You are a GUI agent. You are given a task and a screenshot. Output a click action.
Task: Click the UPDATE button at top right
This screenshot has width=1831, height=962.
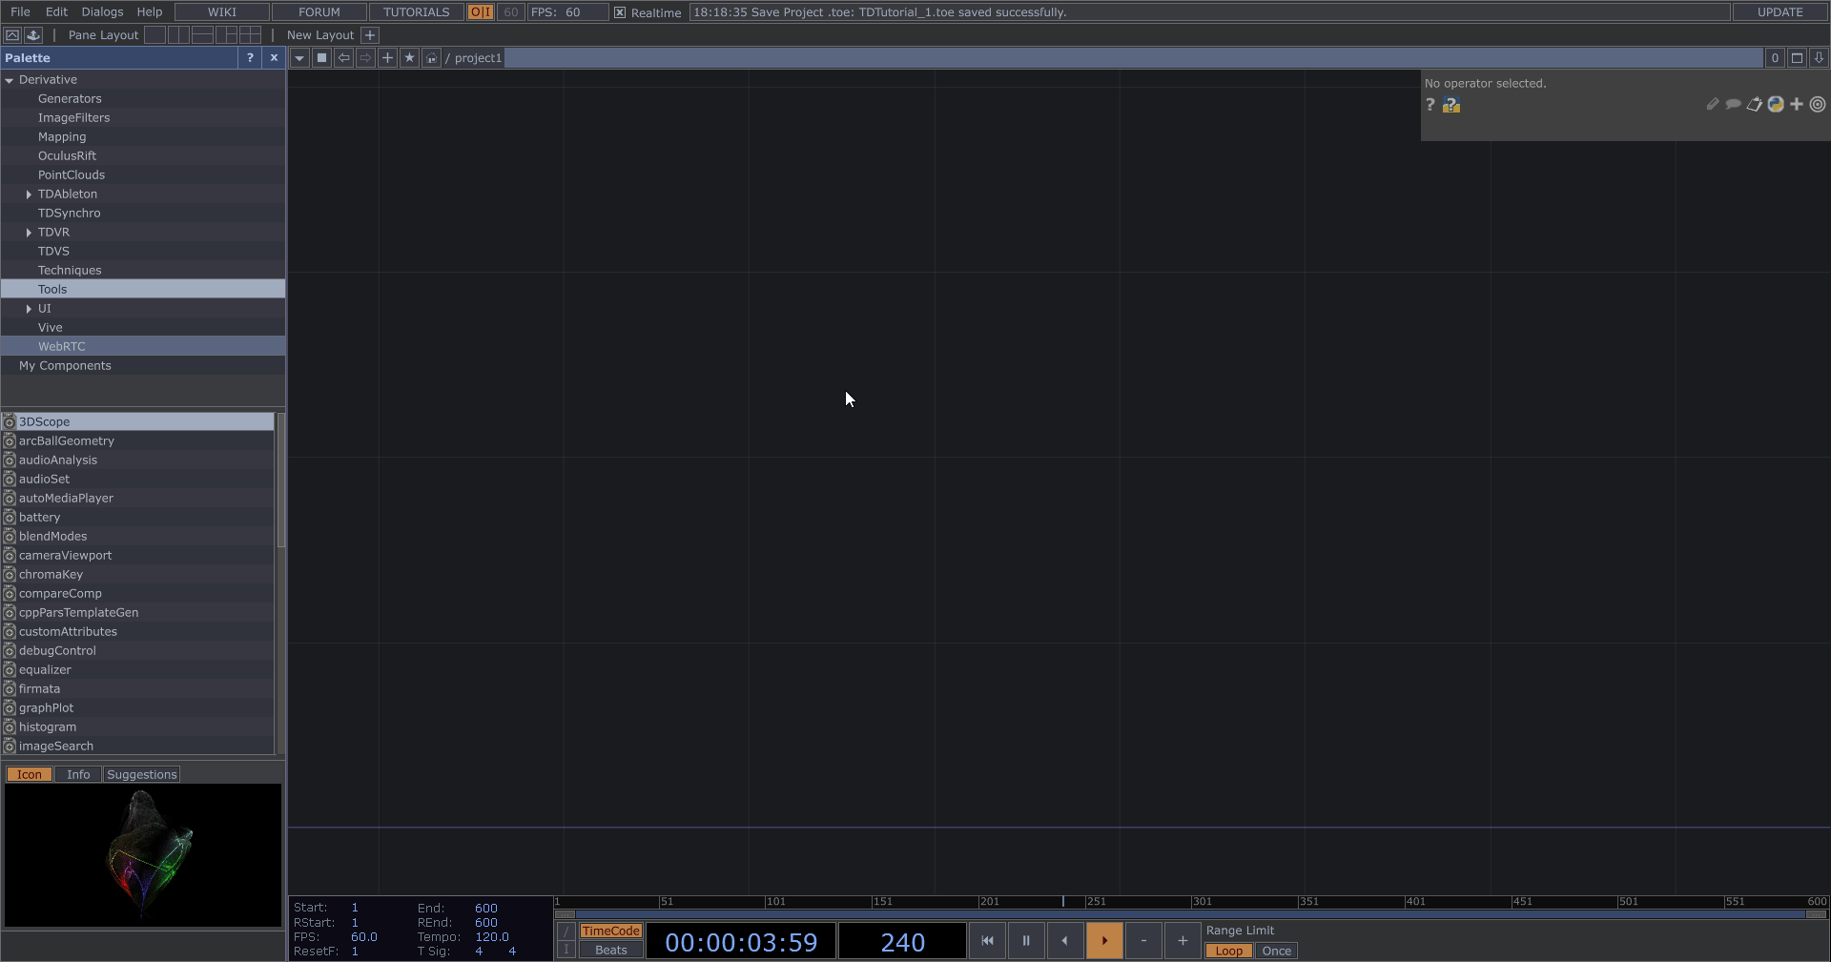click(x=1779, y=12)
